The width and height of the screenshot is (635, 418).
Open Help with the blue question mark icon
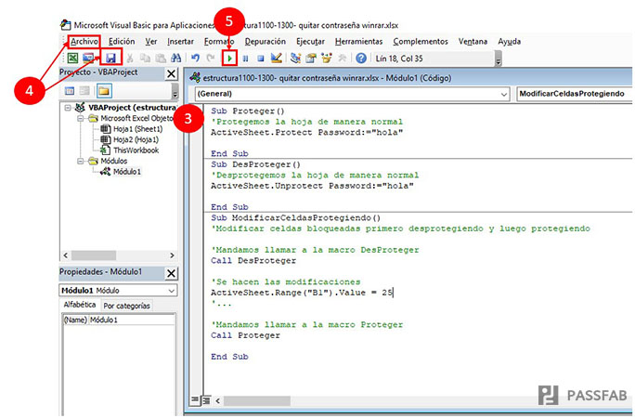point(361,59)
